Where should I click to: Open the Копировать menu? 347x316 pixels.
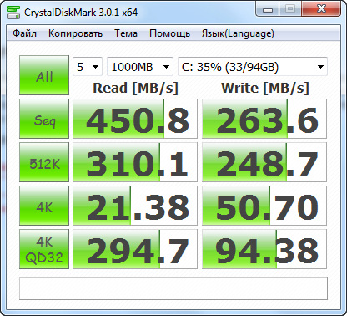(x=75, y=33)
